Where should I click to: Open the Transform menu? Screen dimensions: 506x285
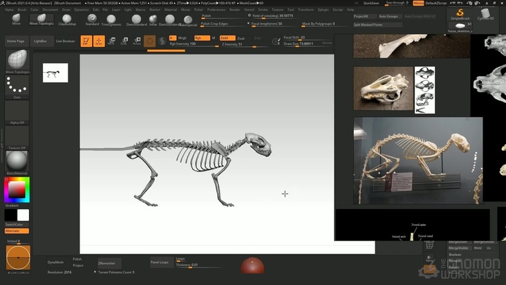click(x=306, y=10)
